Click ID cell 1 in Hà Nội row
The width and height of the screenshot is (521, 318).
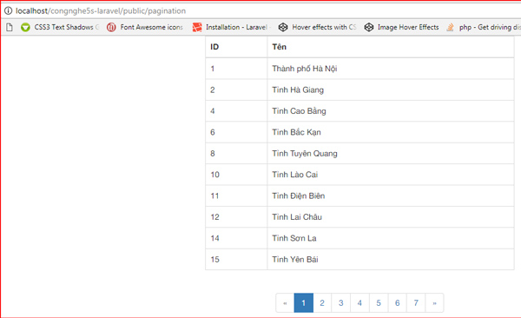click(x=236, y=69)
